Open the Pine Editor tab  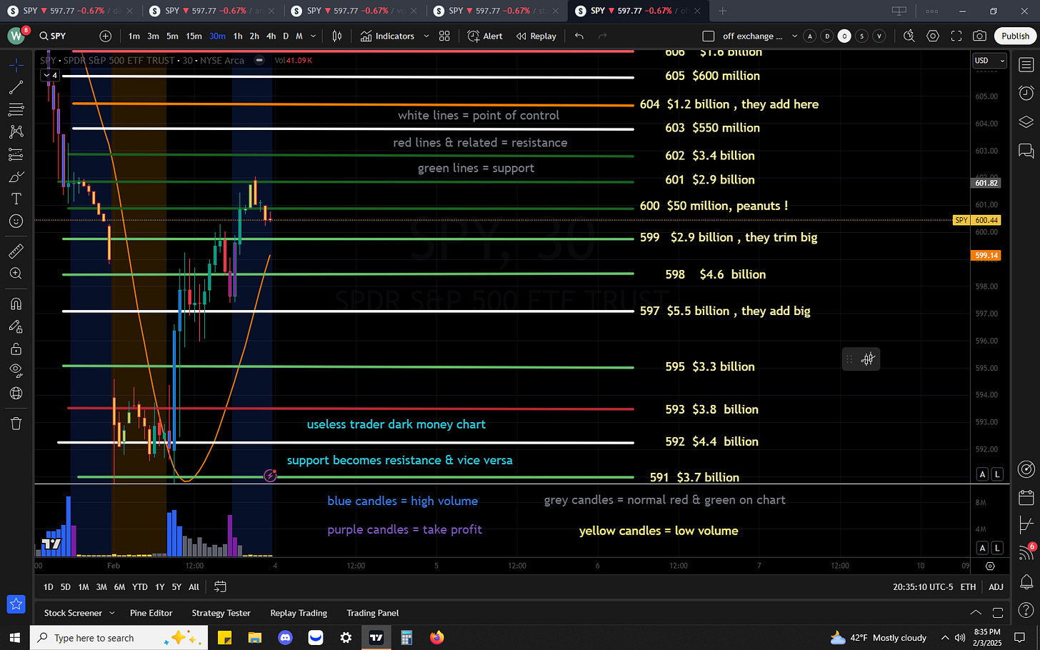151,613
